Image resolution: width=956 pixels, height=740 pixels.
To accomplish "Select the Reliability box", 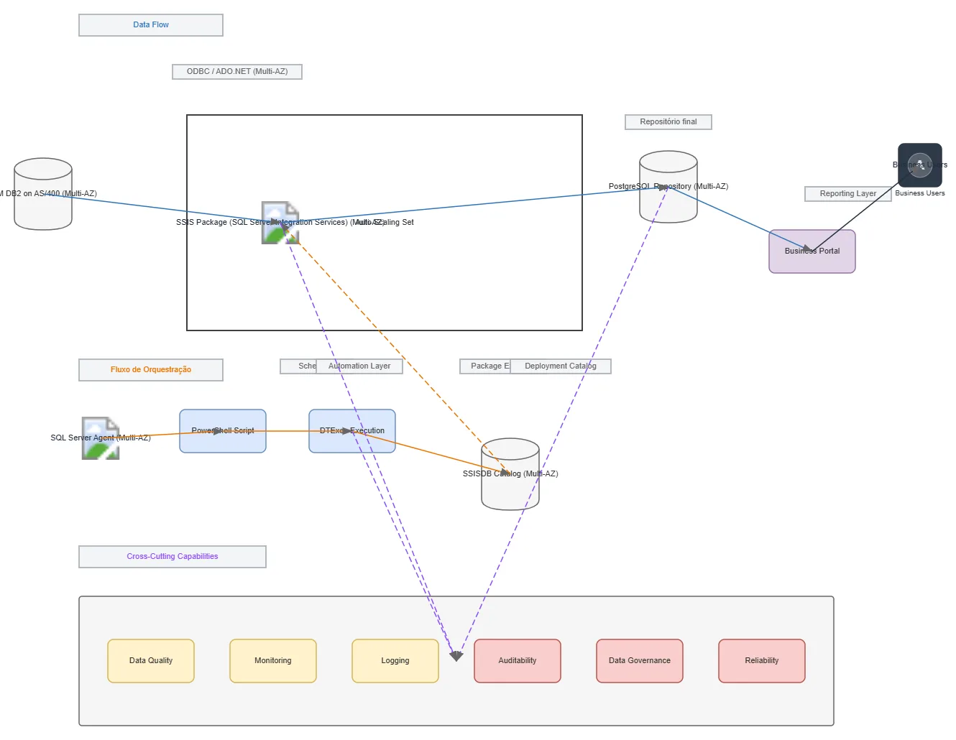I will [x=762, y=661].
